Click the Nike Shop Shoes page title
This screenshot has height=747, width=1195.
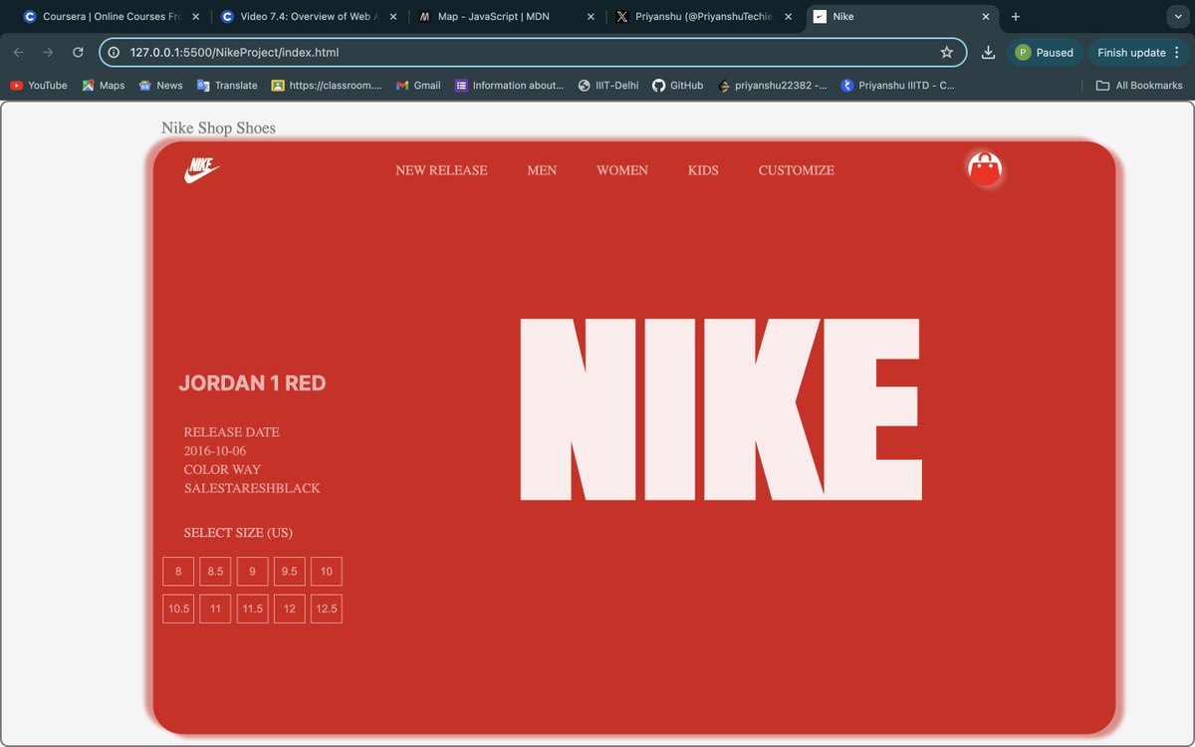[x=218, y=127]
